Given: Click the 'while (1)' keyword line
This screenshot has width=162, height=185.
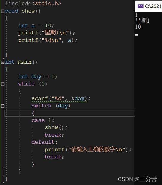Looking at the screenshot, I should pos(33,84).
